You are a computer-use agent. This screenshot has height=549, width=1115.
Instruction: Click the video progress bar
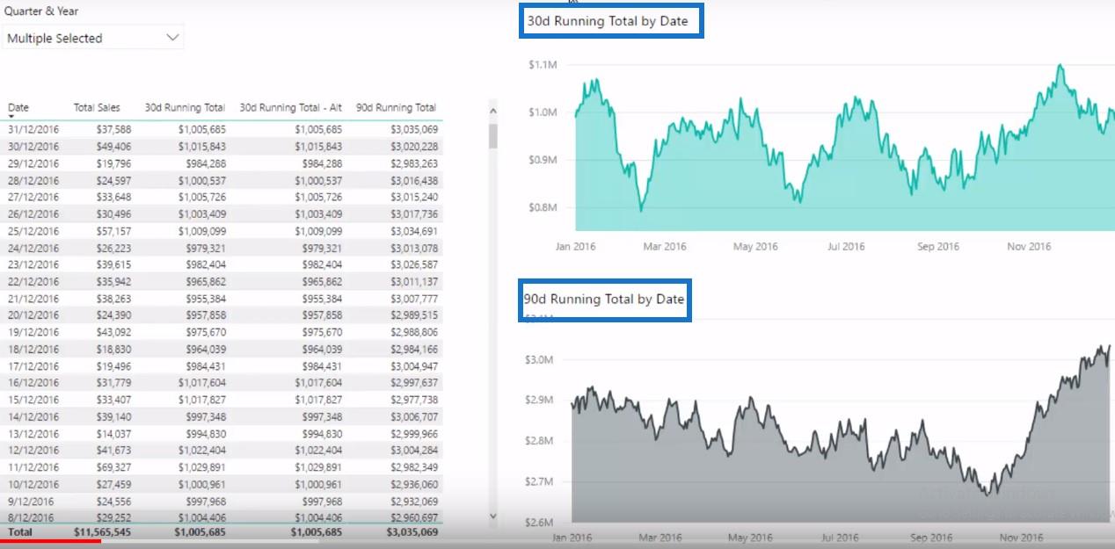point(557,542)
